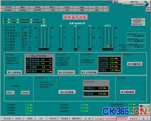This screenshot has width=151, height=121.
Task: Click the 进入功率控制 button
Action: pyautogui.click(x=14, y=72)
